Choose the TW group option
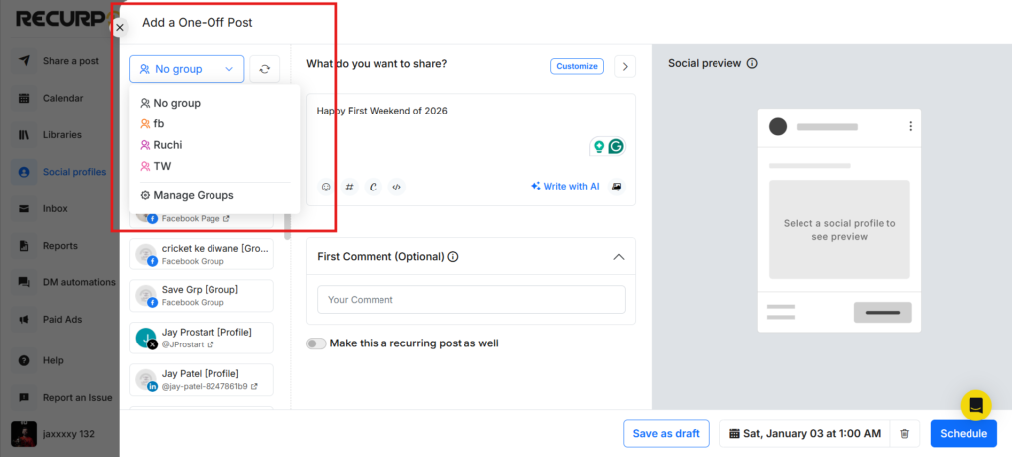Viewport: 1012px width, 457px height. [x=156, y=166]
